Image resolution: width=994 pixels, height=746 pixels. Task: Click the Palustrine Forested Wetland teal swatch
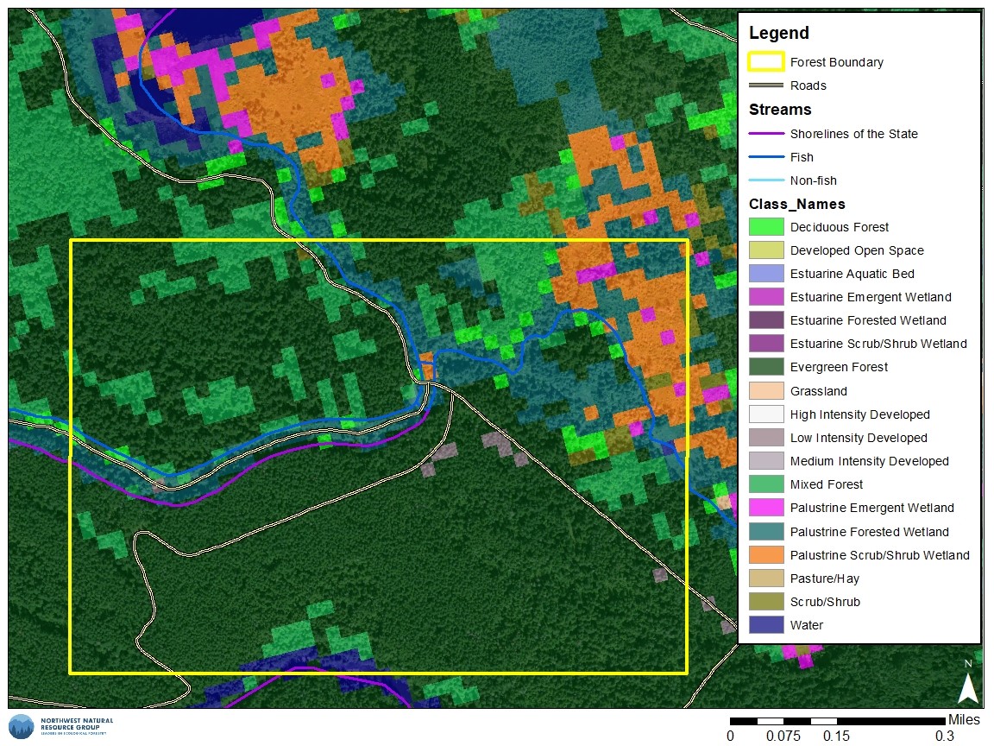click(765, 532)
